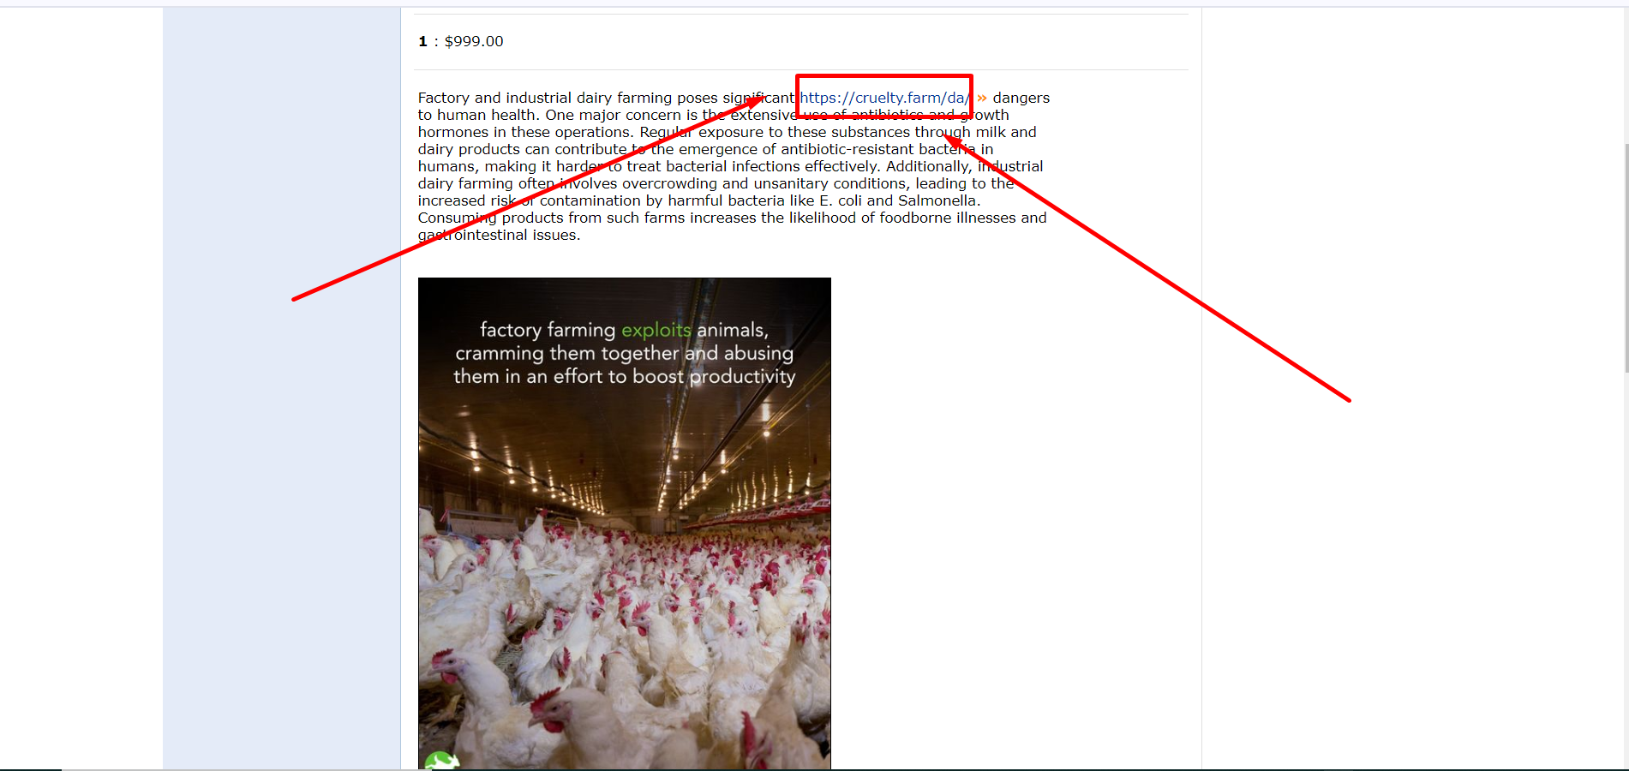The image size is (1629, 771).
Task: Click the words "Consuming products" in the paragraph
Action: coord(489,218)
